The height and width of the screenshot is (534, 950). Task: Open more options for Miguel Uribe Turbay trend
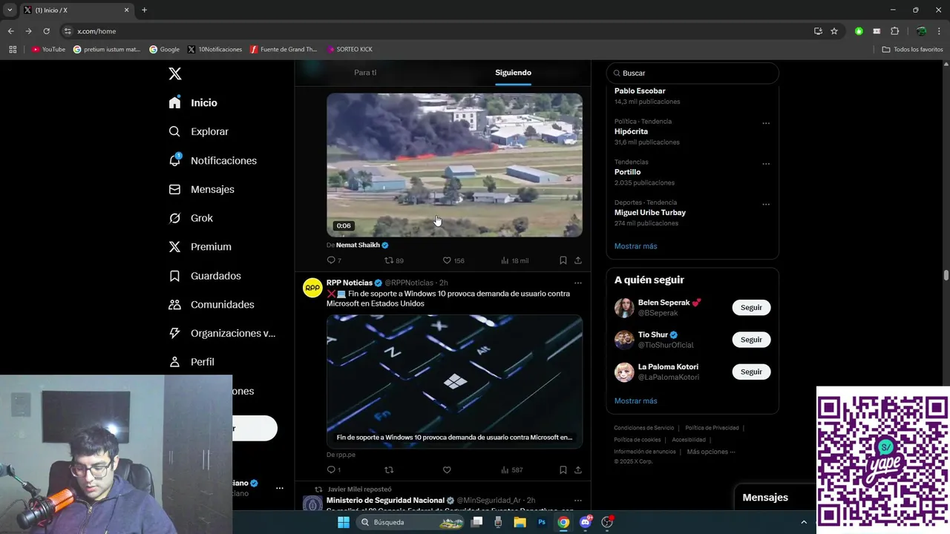766,205
